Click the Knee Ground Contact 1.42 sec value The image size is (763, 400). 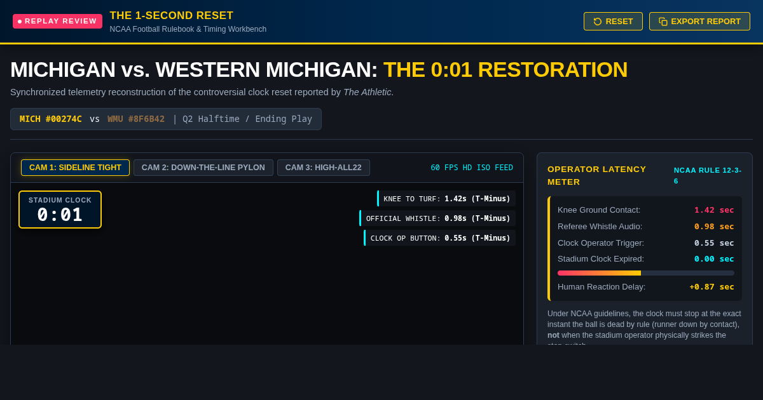tap(714, 210)
